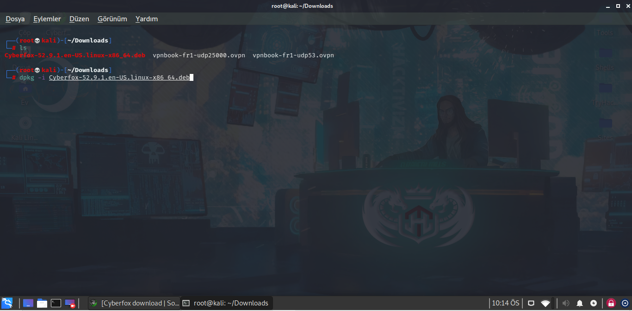Open the Kali applications menu
632x311 pixels.
(x=7, y=303)
